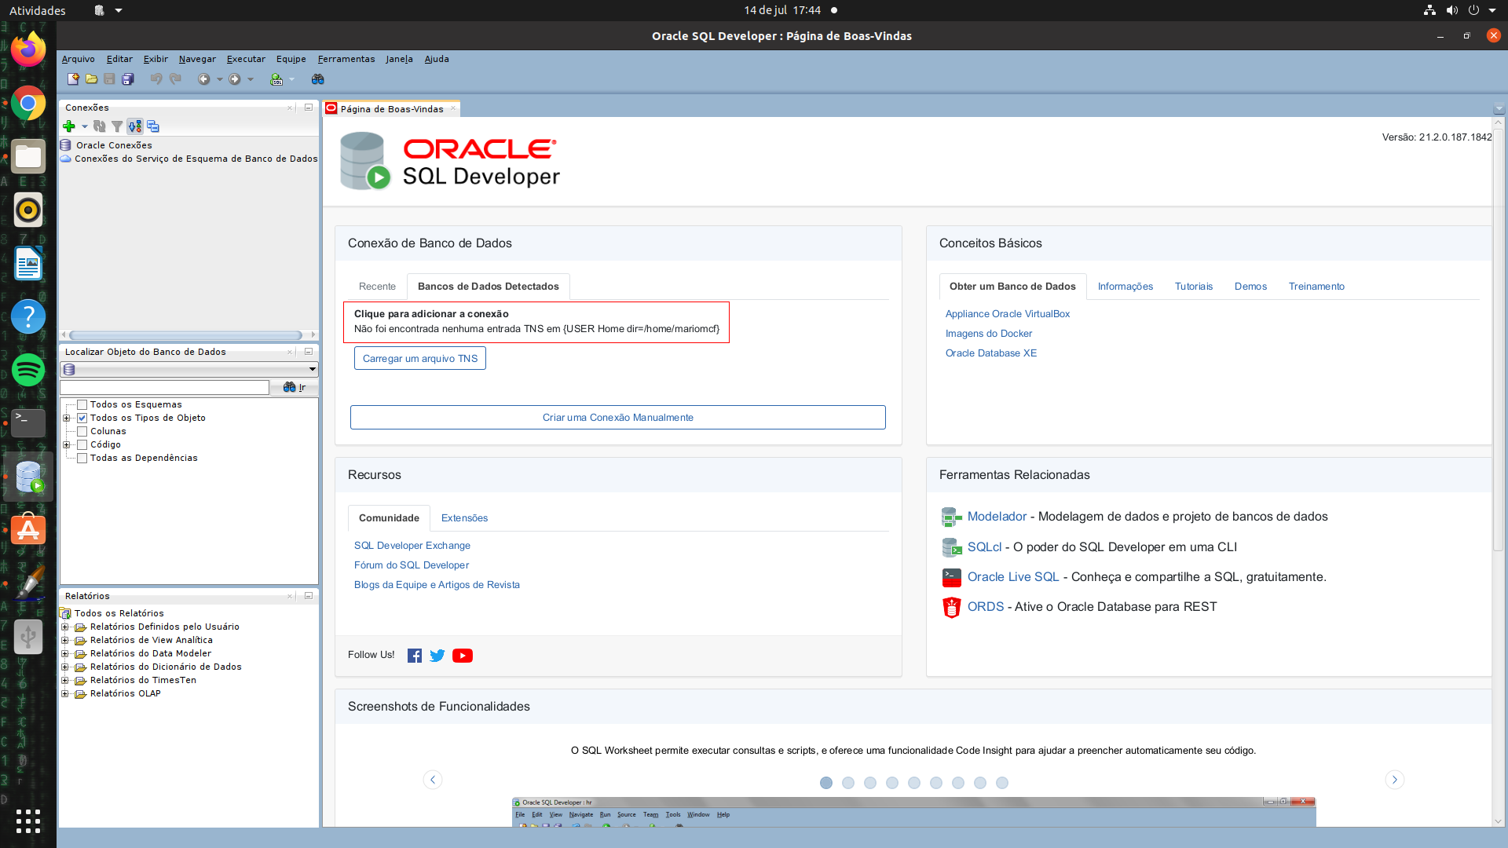Click the Redo arrow in toolbar

(175, 79)
